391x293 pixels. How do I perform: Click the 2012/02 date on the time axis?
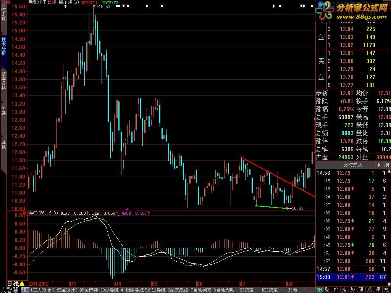point(39,284)
